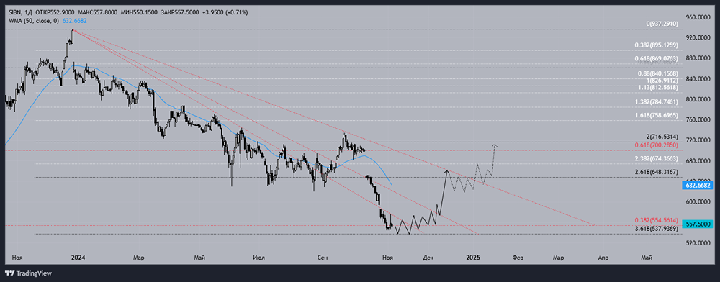
Task: Click the 2025 label on time axis
Action: (x=472, y=258)
